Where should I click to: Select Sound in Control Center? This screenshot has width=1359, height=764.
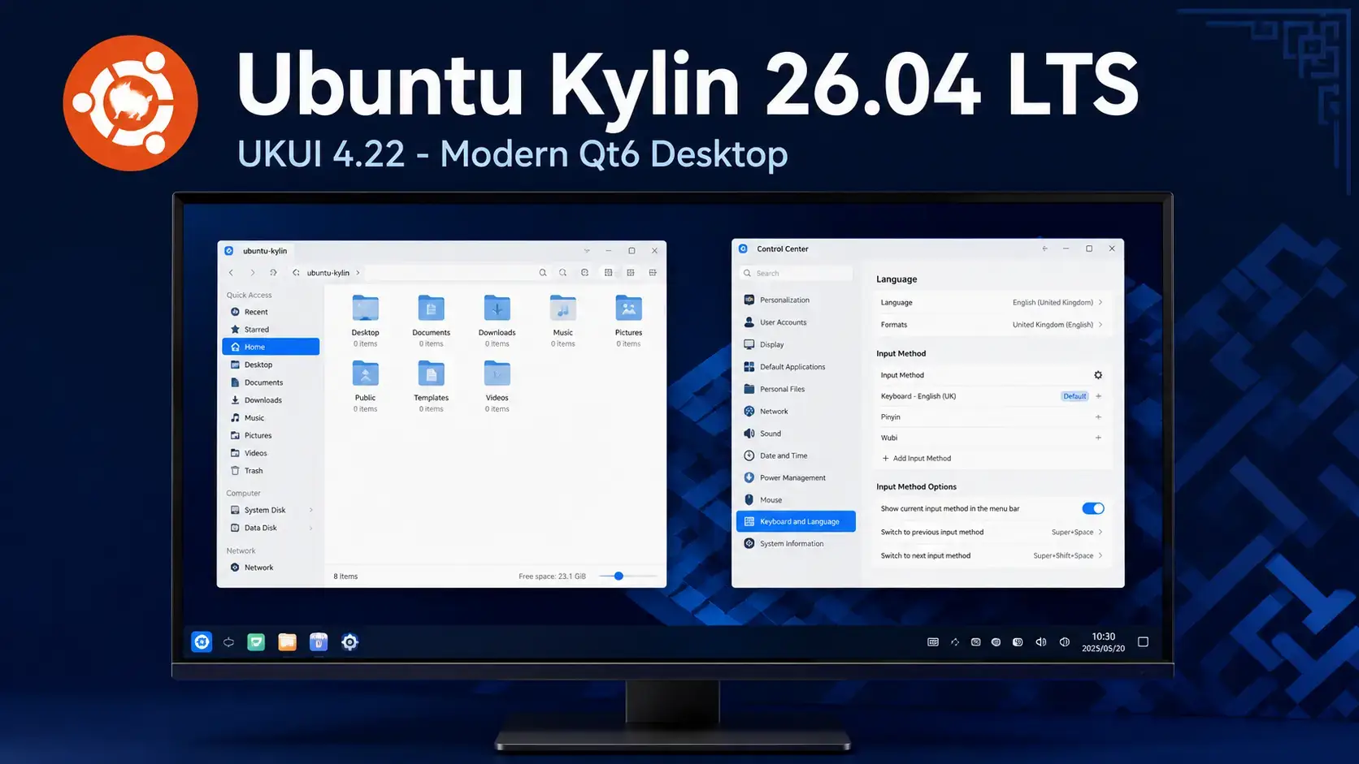[796, 434]
